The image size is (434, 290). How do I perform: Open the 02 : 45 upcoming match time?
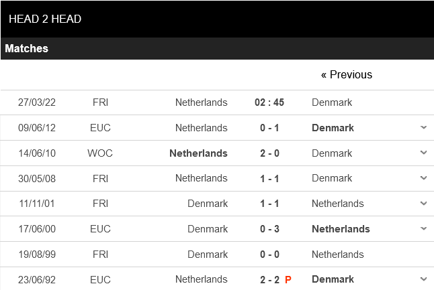tap(269, 102)
